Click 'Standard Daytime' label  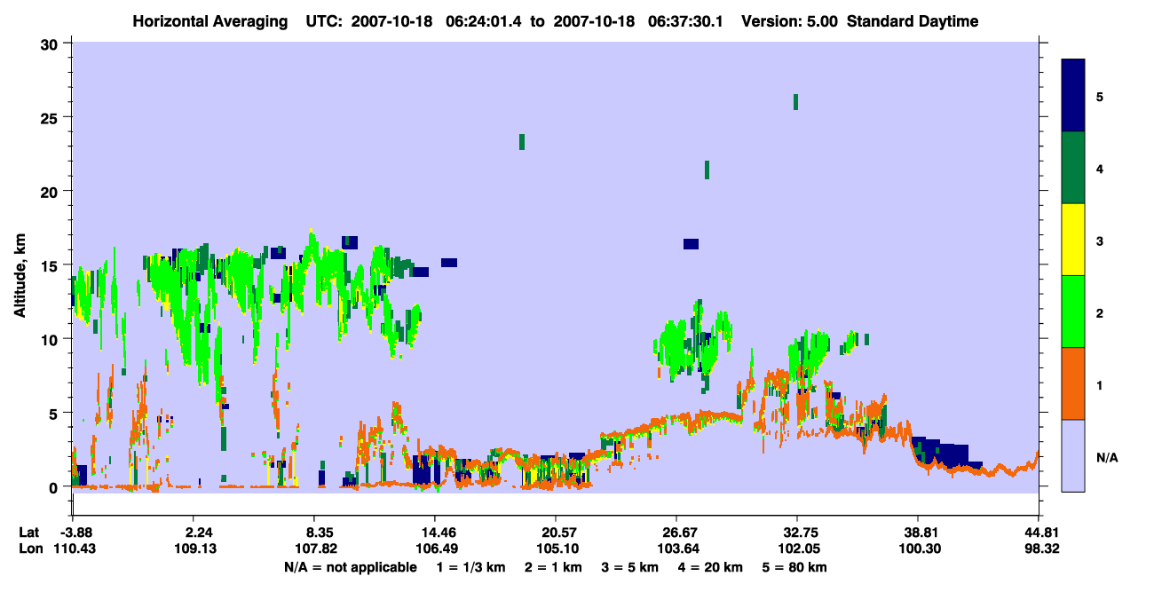click(x=913, y=21)
